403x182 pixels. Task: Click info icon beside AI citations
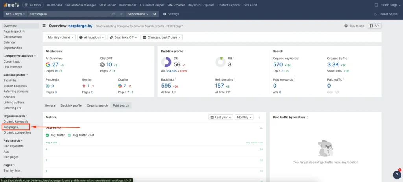pos(63,51)
